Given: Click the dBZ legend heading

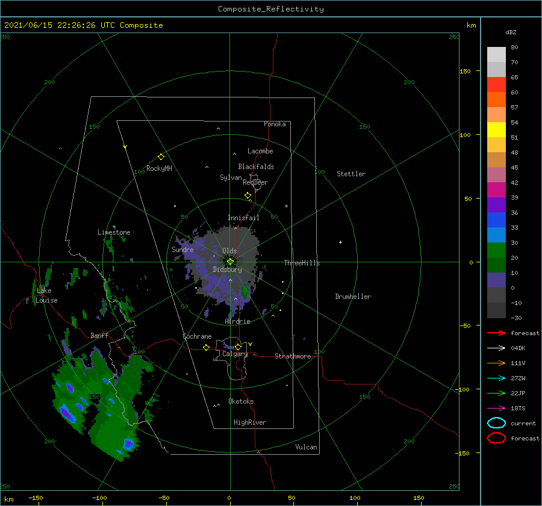Looking at the screenshot, I should [x=511, y=32].
